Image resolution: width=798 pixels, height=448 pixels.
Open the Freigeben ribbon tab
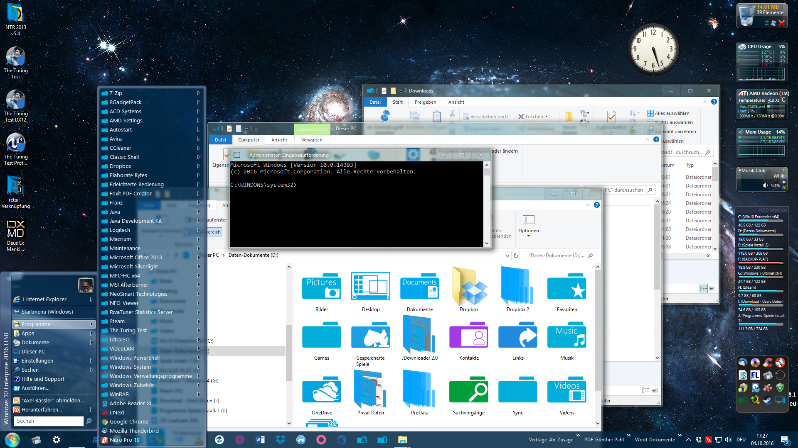point(425,102)
